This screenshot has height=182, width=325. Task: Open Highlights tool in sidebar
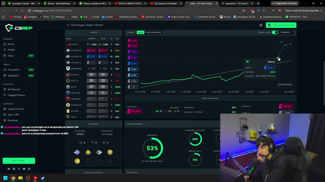(x=13, y=75)
